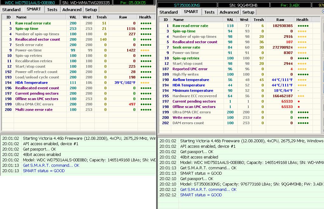Click red health dot for Offline scan UNC sectors
The height and width of the screenshot is (209, 324).
tap(299, 107)
